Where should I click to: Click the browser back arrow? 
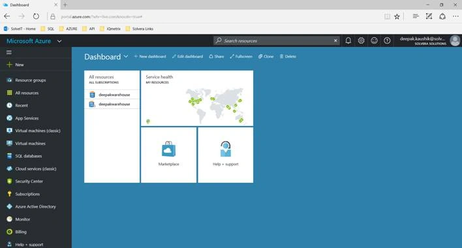7,16
